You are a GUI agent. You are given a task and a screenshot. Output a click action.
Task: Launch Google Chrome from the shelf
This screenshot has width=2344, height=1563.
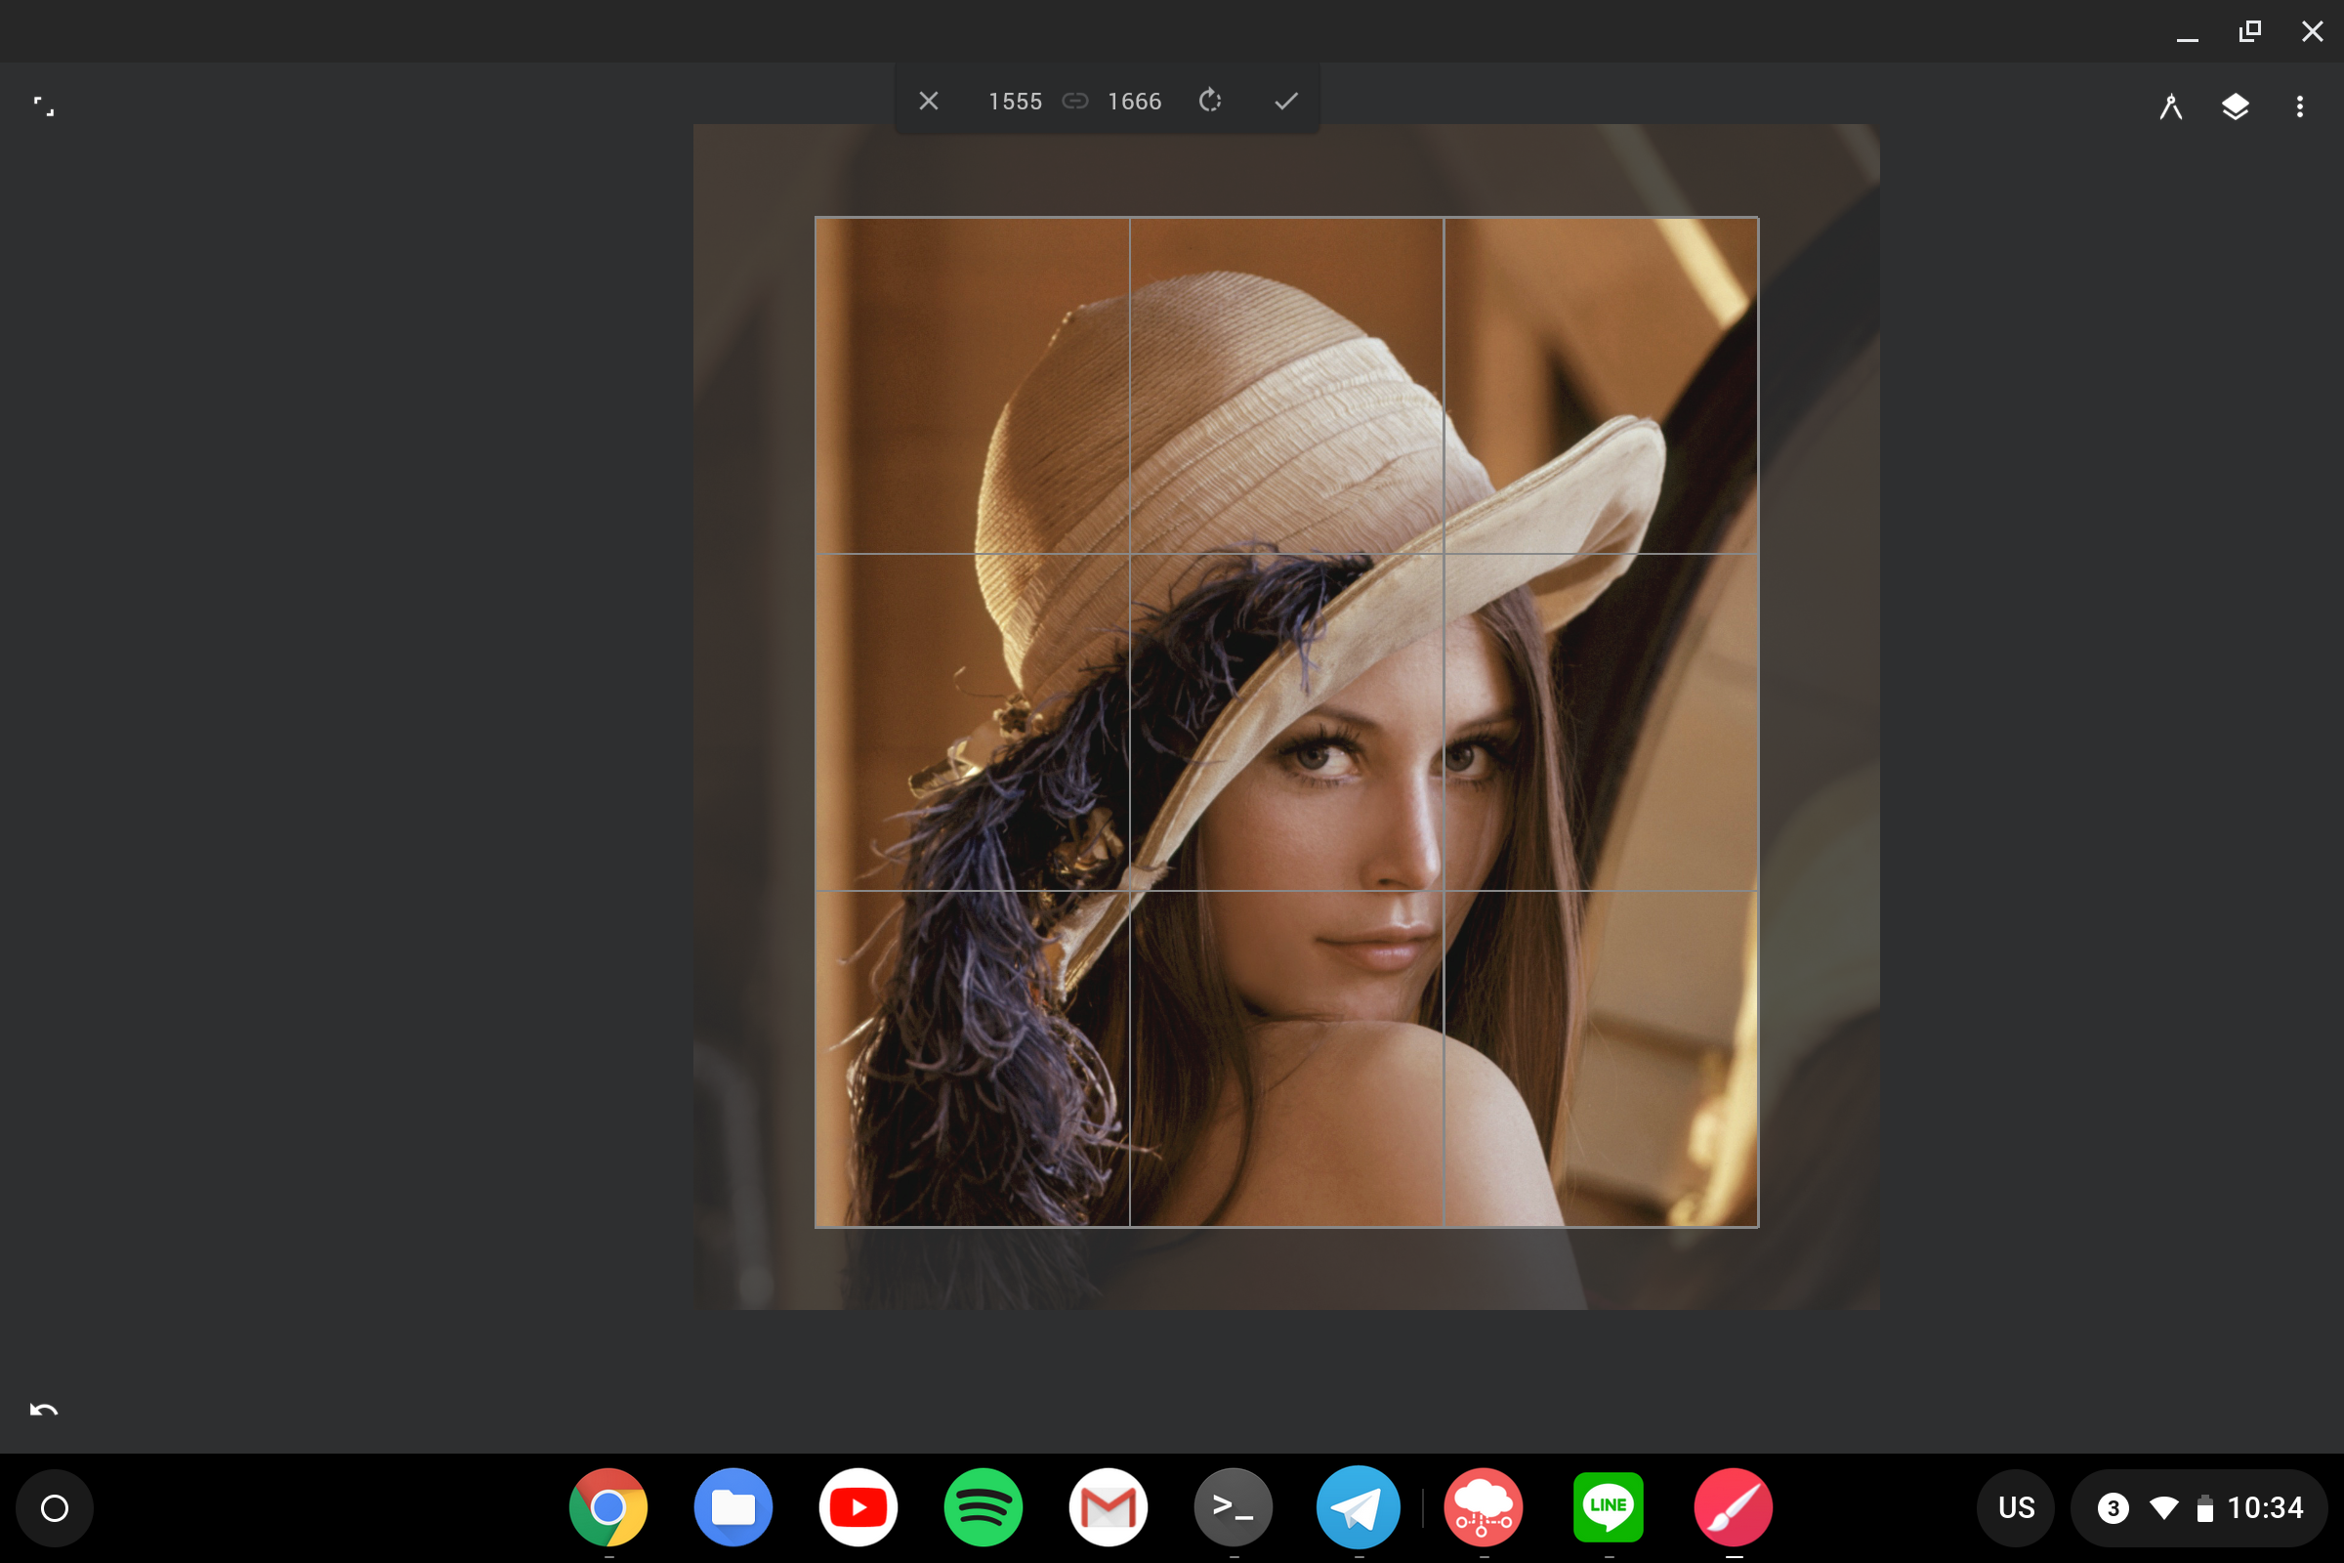coord(607,1507)
